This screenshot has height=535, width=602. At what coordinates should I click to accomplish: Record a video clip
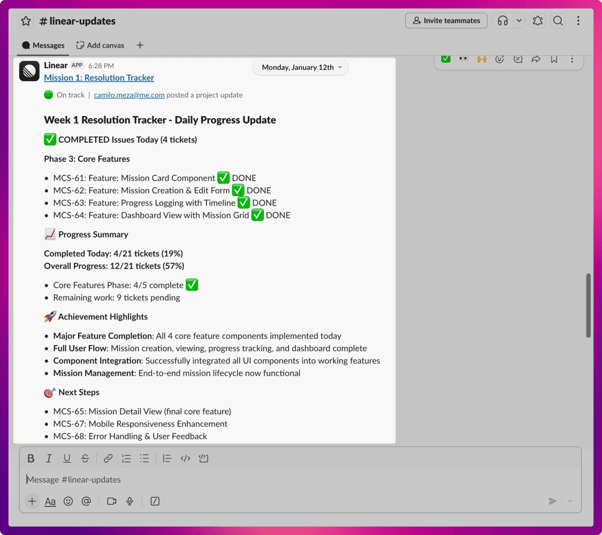pos(112,501)
